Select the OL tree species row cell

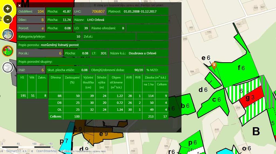pyautogui.click(x=56, y=110)
